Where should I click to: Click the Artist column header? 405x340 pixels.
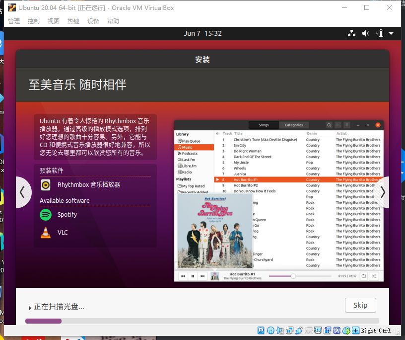click(341, 134)
